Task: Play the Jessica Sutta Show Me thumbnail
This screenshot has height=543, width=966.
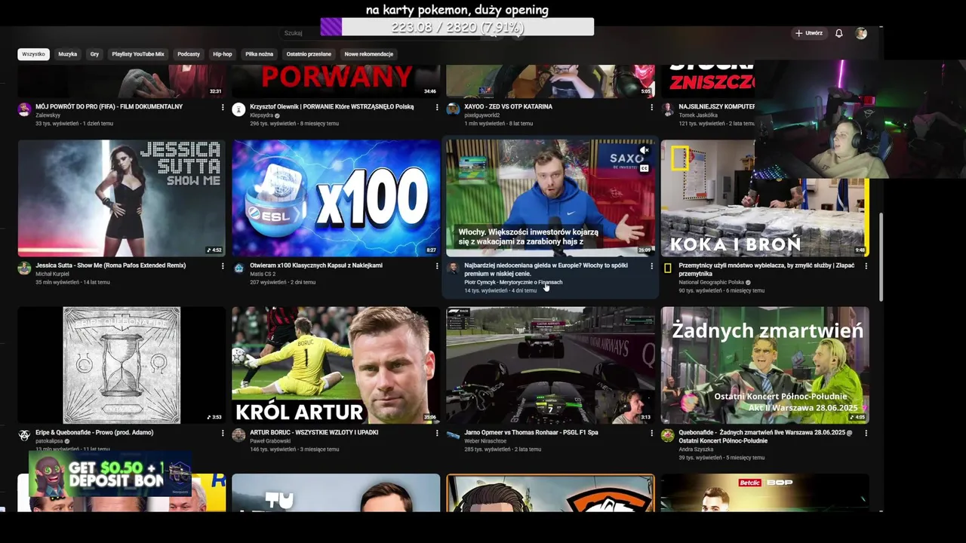Action: tap(122, 198)
